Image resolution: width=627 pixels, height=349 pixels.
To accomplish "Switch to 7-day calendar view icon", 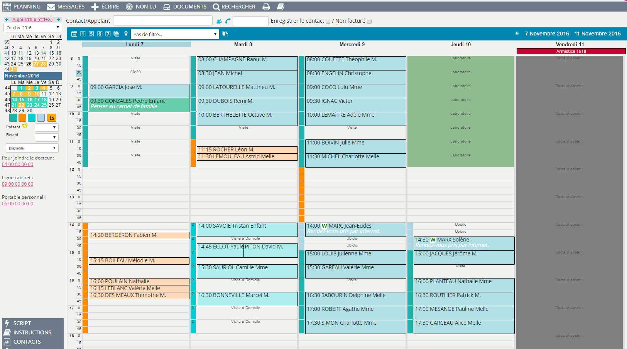I will coord(108,34).
